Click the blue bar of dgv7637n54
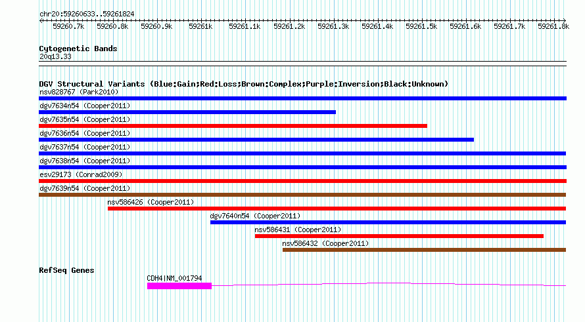This screenshot has width=585, height=322. 302,153
